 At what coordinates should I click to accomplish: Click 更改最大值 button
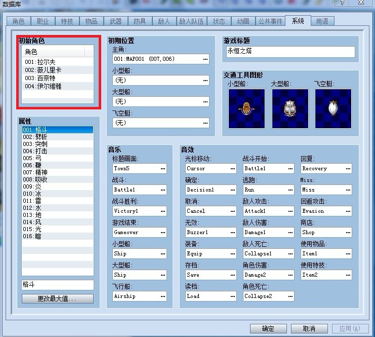pyautogui.click(x=58, y=298)
